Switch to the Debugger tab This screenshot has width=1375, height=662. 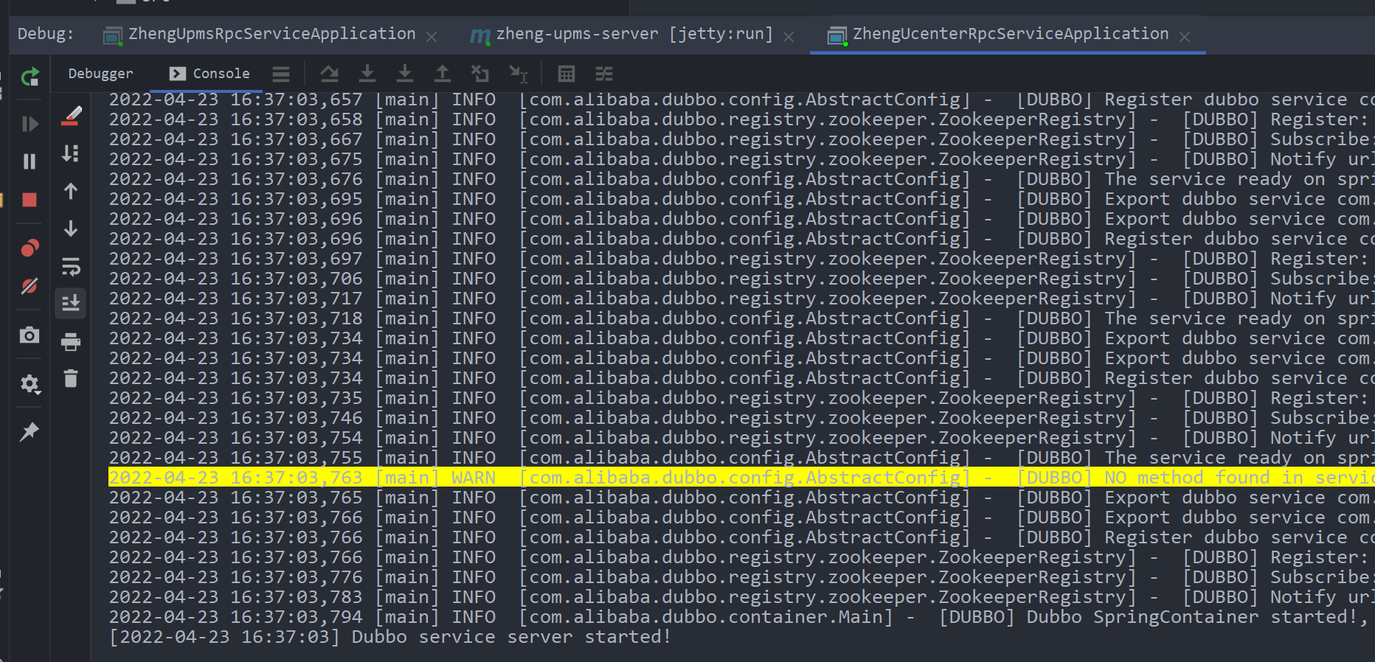(x=100, y=74)
